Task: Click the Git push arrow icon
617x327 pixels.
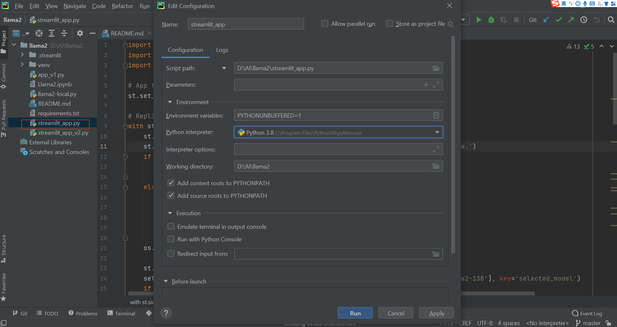Action: [571, 20]
